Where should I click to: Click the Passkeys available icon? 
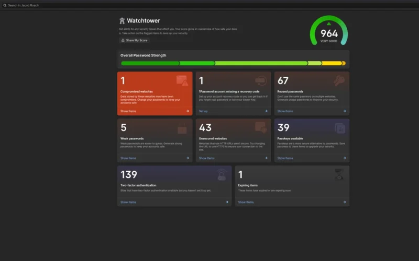(339, 128)
